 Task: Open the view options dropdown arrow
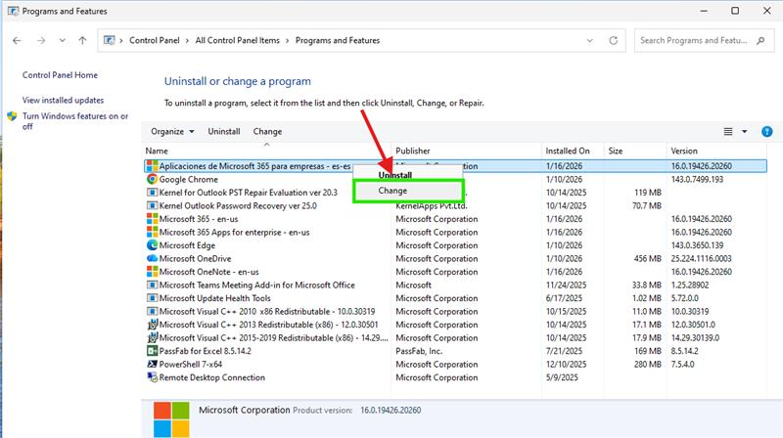point(744,132)
